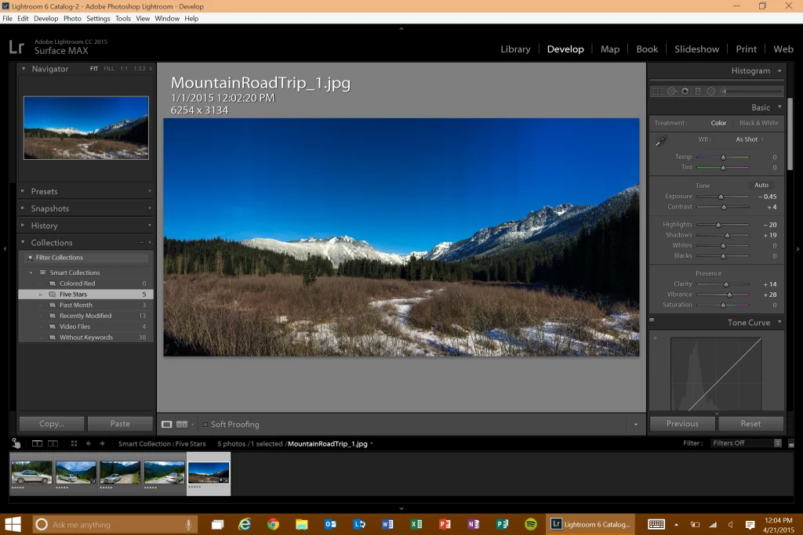Open the Settings menu
Screen dimensions: 803x535
tap(98, 19)
